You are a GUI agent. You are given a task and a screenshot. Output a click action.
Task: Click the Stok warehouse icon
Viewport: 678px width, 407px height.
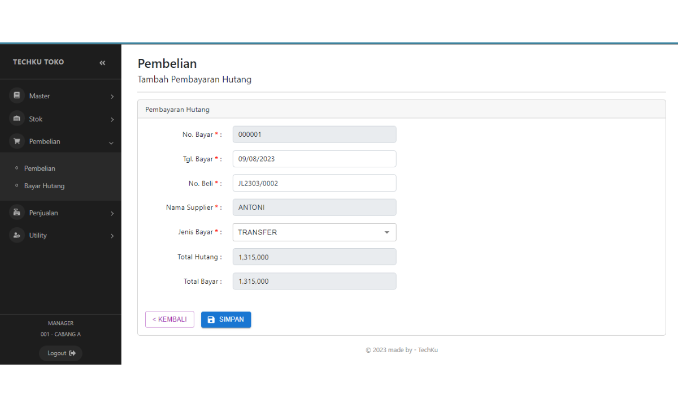(x=17, y=119)
